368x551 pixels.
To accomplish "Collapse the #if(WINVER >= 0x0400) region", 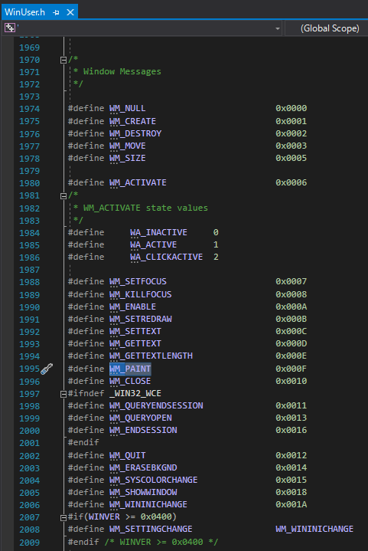I will click(x=64, y=517).
